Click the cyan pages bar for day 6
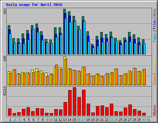Viewport: 158px width, 123px height. coord(33,42)
